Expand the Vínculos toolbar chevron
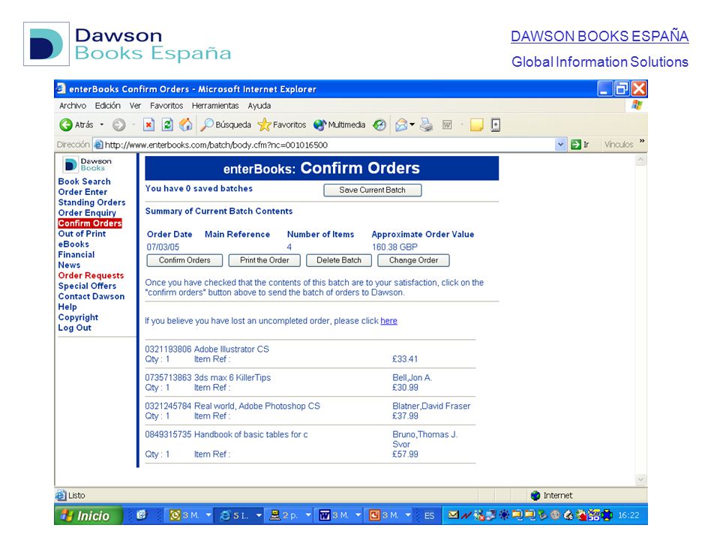 pyautogui.click(x=642, y=141)
